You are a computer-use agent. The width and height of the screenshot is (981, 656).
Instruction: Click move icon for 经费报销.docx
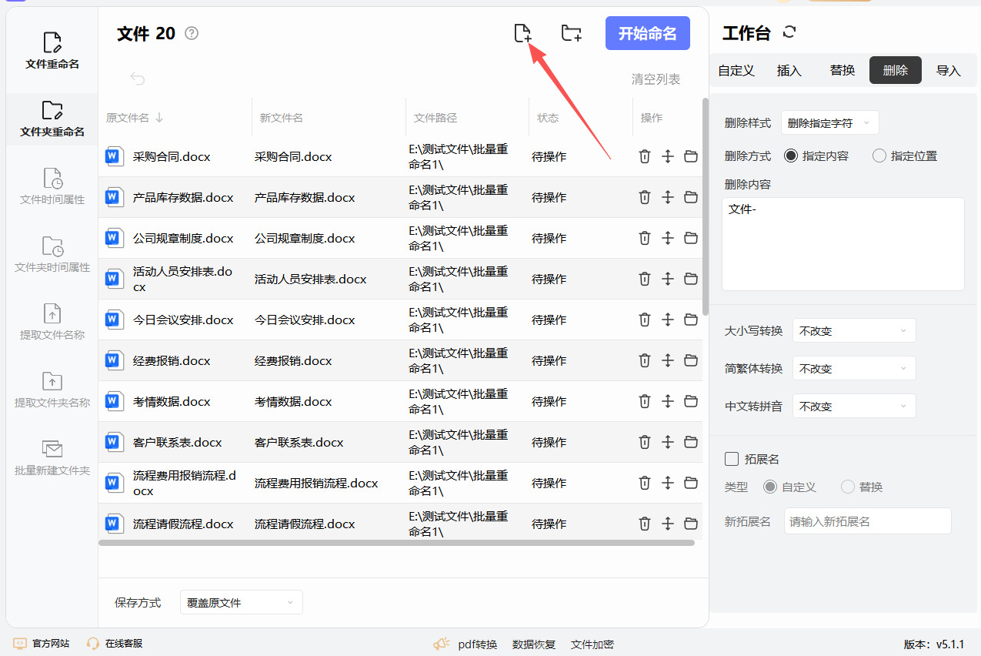tap(668, 360)
